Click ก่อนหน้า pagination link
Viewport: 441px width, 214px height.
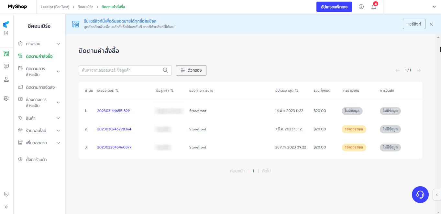[237, 171]
